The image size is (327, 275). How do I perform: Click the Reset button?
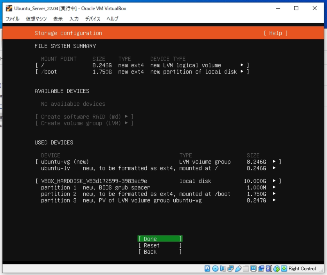160,245
